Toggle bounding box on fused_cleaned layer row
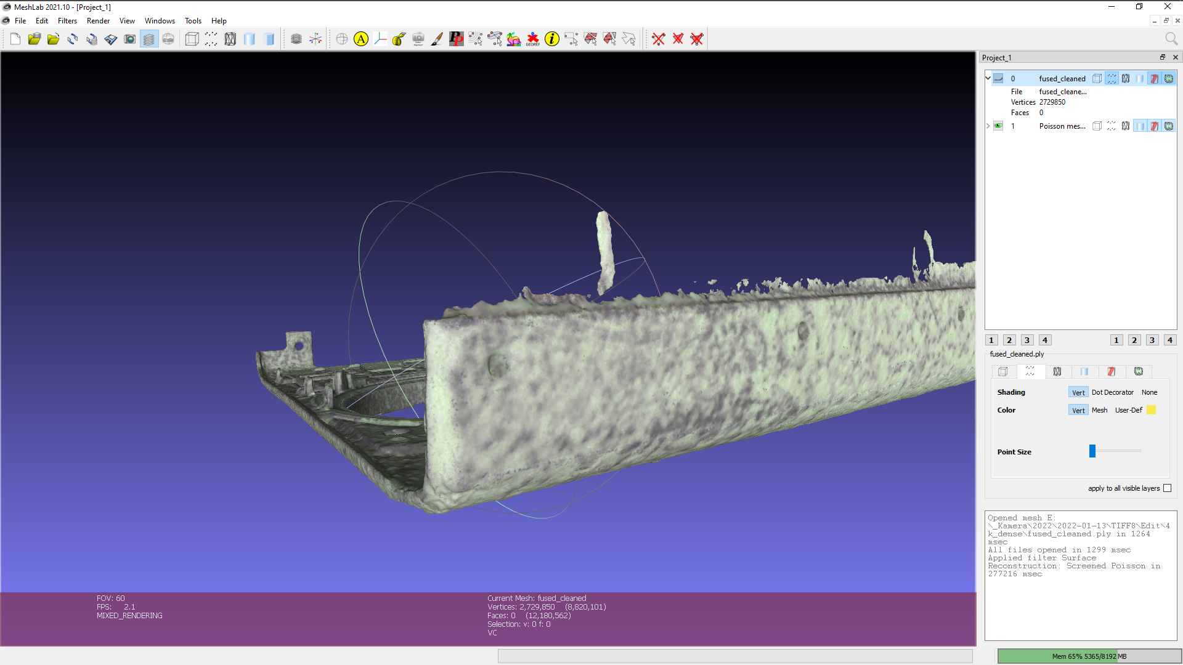 point(1097,79)
